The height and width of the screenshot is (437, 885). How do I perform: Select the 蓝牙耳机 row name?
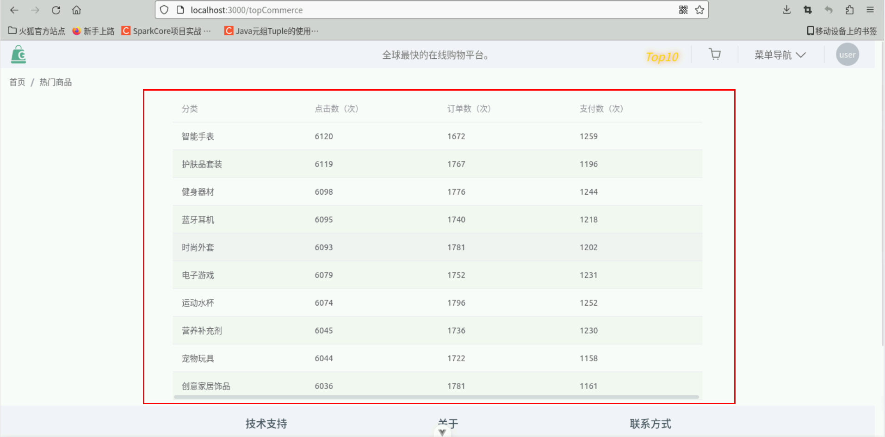click(198, 220)
